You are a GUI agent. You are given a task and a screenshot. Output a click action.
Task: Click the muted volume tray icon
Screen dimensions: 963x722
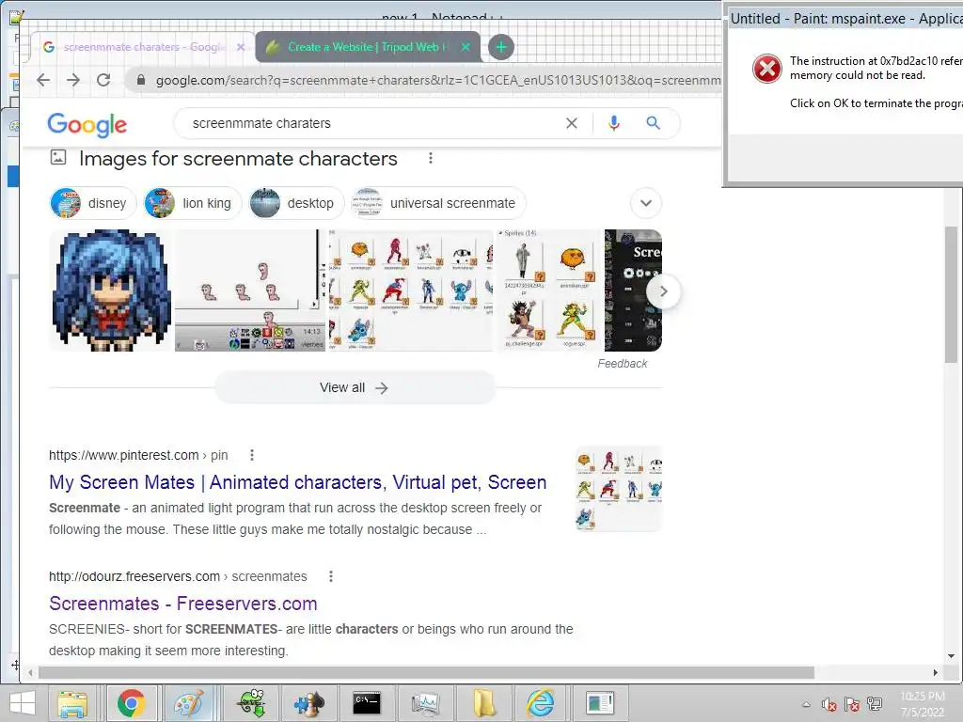point(829,704)
